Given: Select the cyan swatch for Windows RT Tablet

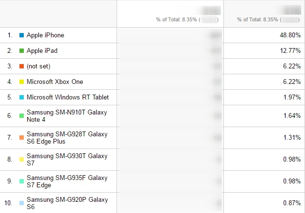Looking at the screenshot, I should pos(21,98).
